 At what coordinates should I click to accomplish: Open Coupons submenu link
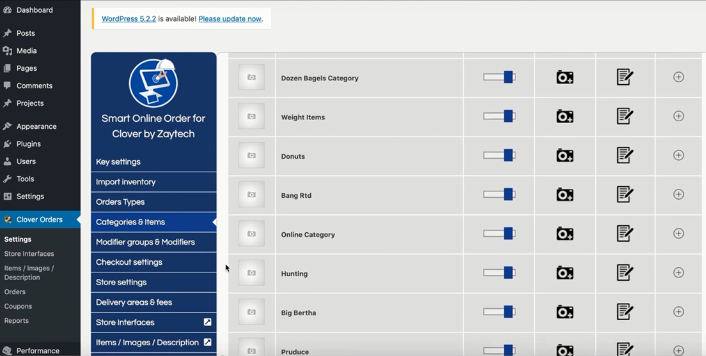tap(18, 306)
